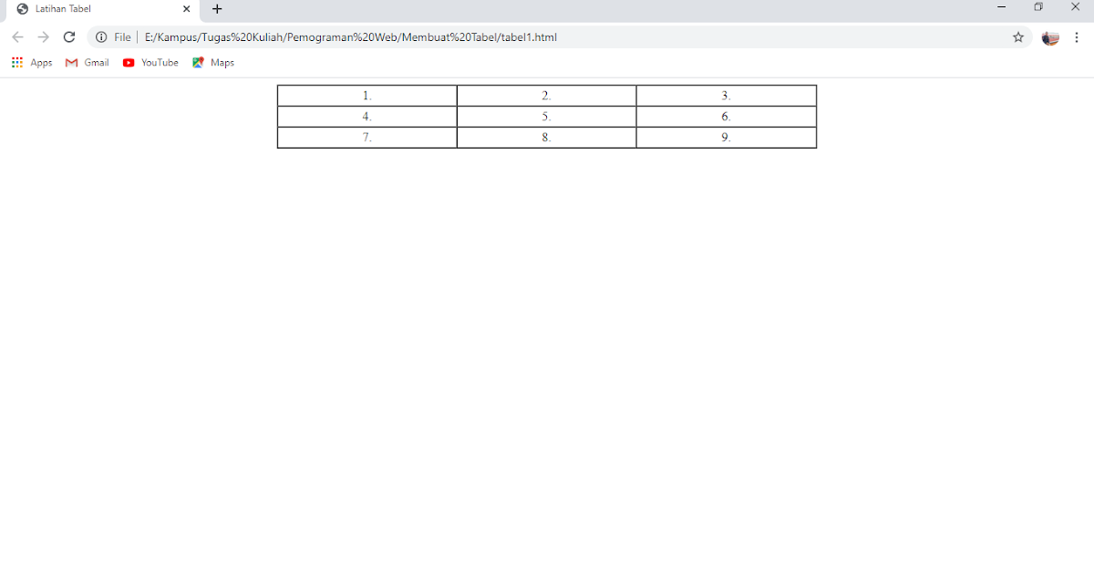Bookmark this page with the star icon
The width and height of the screenshot is (1094, 574).
click(x=1017, y=37)
